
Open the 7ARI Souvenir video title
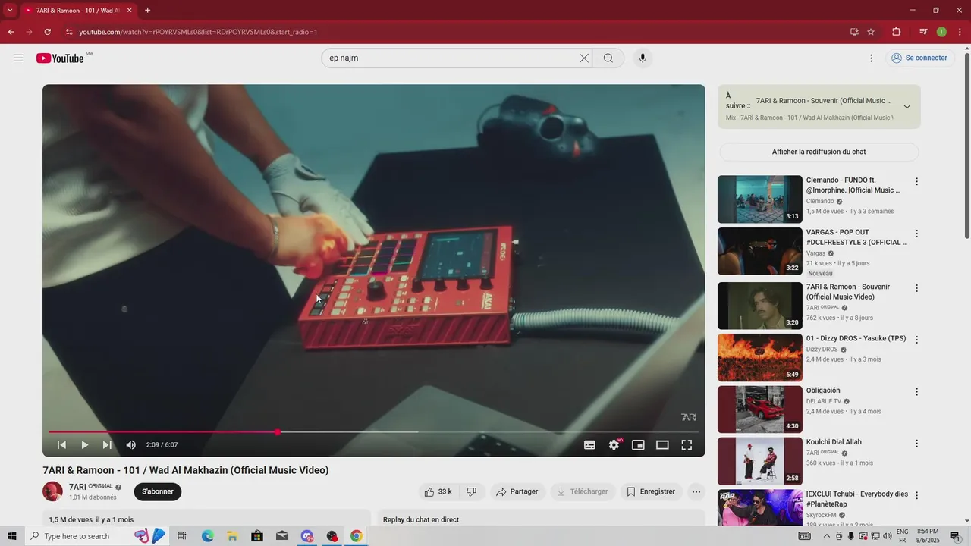(x=848, y=292)
